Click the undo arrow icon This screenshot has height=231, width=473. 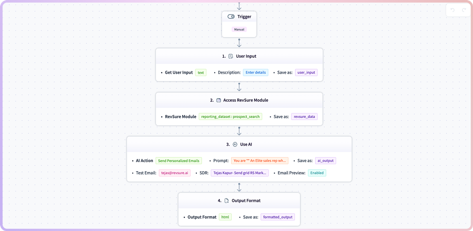click(x=453, y=10)
